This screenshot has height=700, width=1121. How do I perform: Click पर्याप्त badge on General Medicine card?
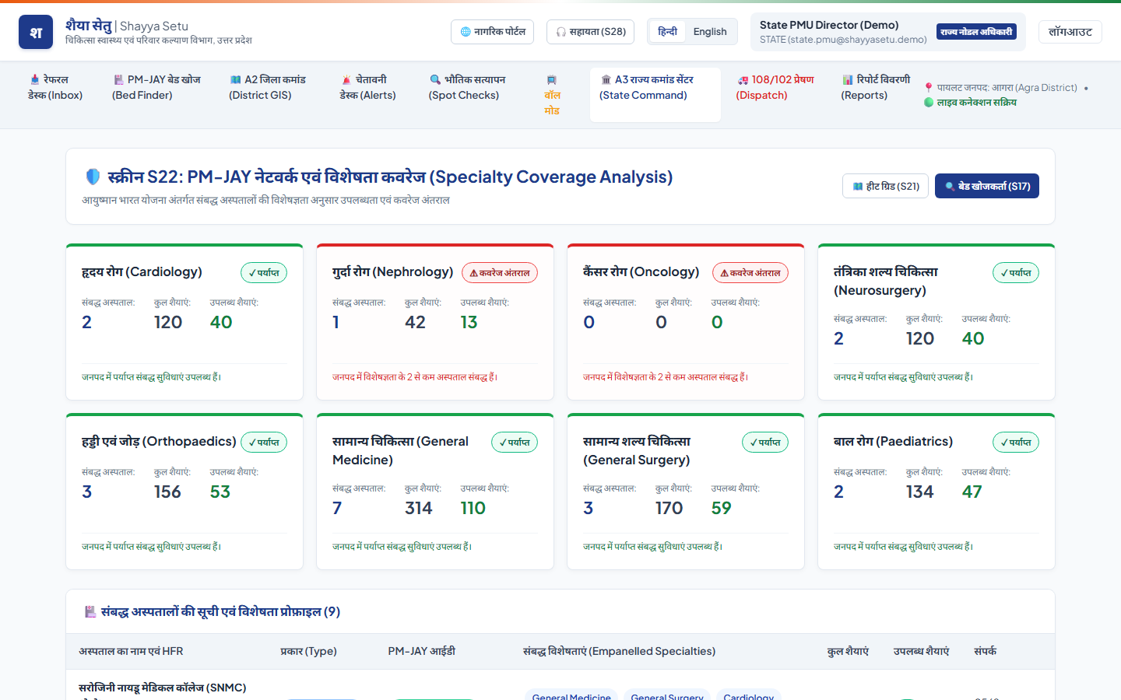pos(515,443)
